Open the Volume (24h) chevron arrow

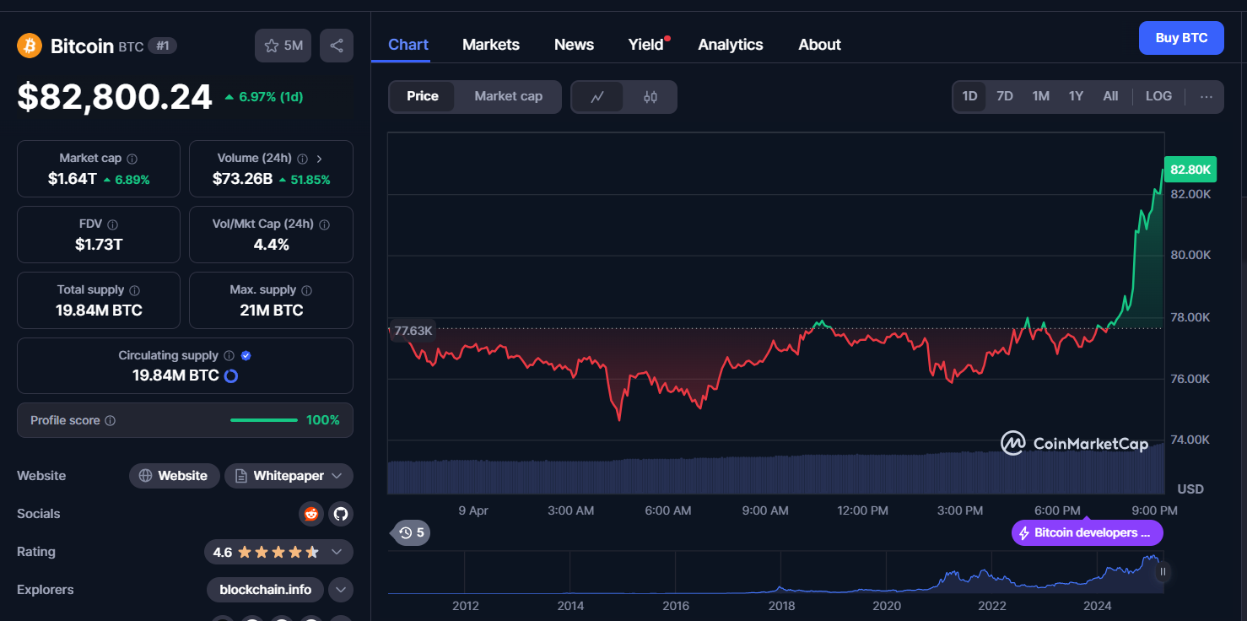coord(319,159)
